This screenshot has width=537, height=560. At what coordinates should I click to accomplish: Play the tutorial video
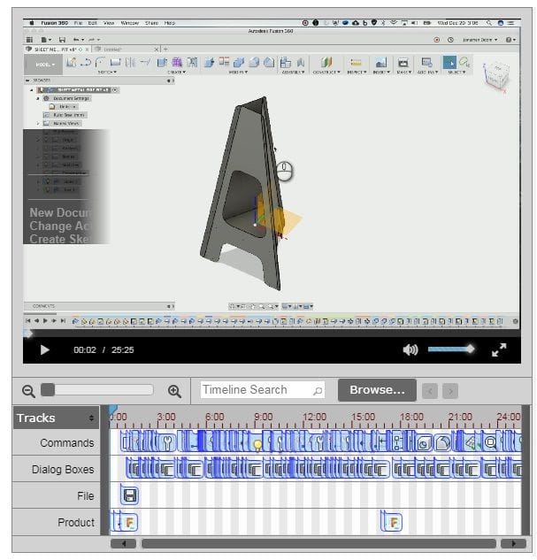tap(44, 349)
